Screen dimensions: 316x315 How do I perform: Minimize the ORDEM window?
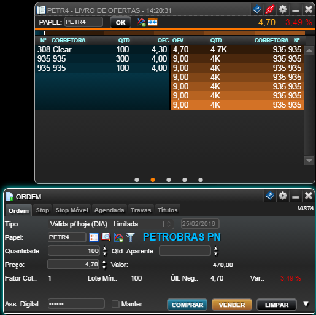point(296,197)
